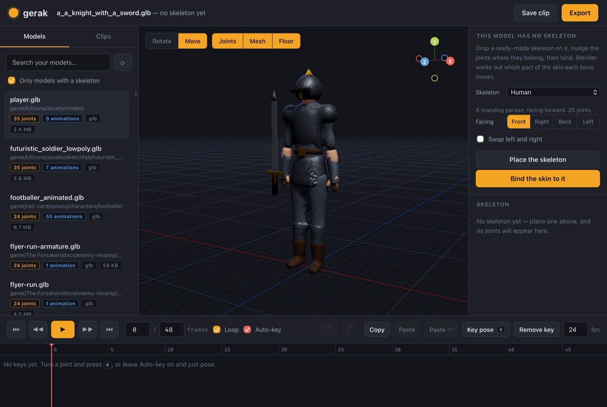Click the hollow red negative-X gizmo circle
Viewport: 607px width, 407px height.
point(419,58)
